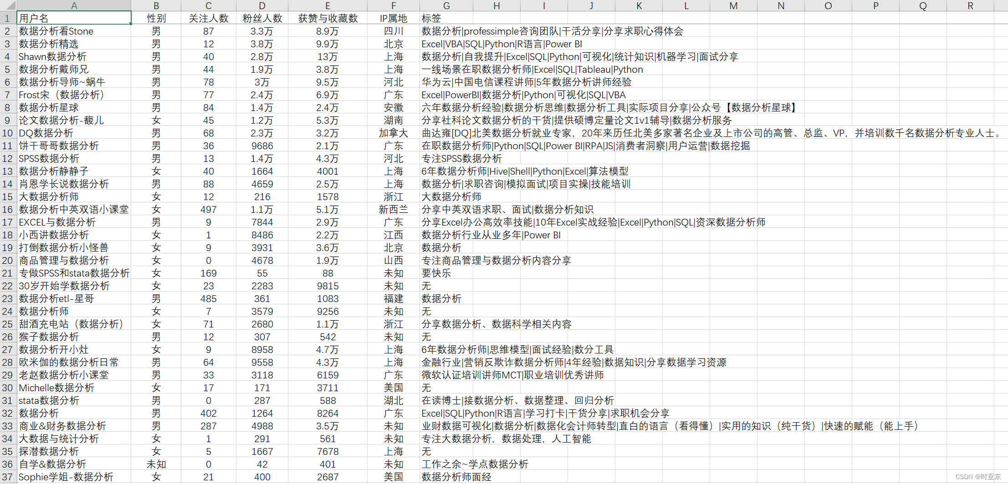Click tag cell '专注SPSS数据分析'
The height and width of the screenshot is (484, 1008).
(x=461, y=159)
